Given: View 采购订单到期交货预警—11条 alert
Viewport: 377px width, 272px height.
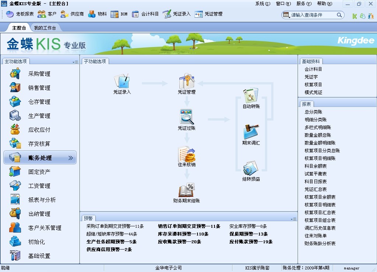Looking at the screenshot, I should [x=115, y=226].
